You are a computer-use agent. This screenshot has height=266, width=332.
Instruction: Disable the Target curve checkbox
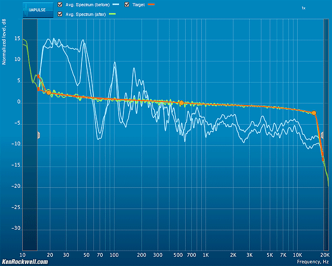128,5
